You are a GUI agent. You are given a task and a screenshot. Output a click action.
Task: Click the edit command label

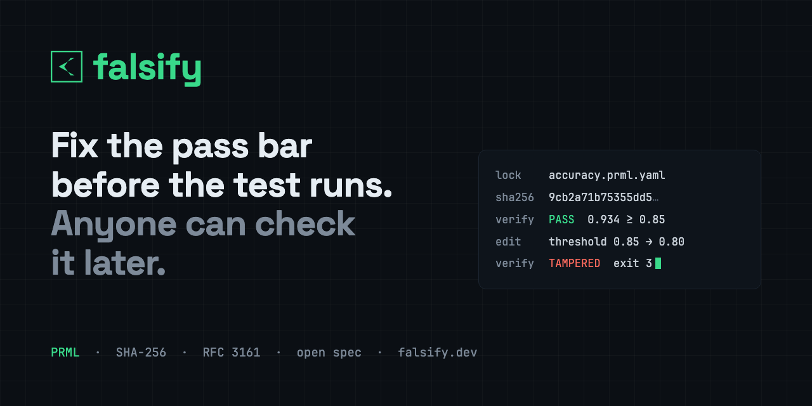(508, 242)
